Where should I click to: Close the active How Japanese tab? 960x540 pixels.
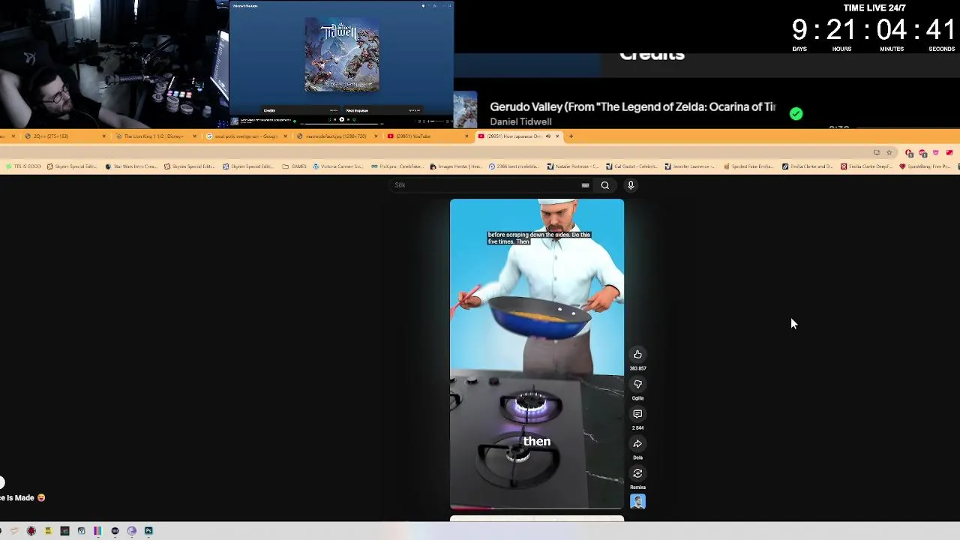557,136
